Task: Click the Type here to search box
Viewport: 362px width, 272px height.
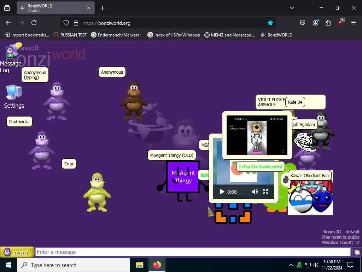Action: (74, 265)
